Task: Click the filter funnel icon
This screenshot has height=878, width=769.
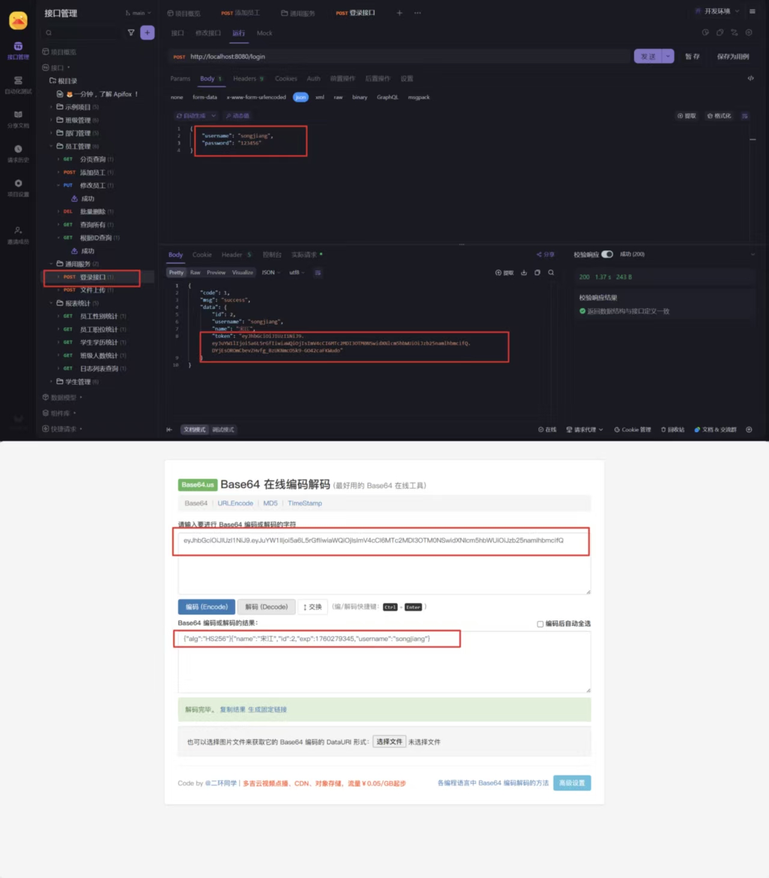Action: (131, 32)
